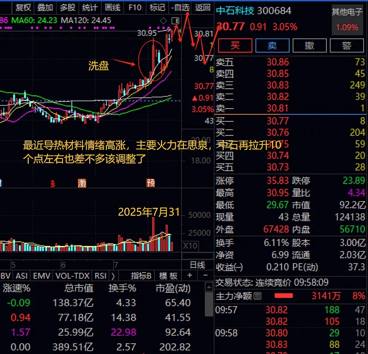Click the 外盘 value 67428

[276, 229]
